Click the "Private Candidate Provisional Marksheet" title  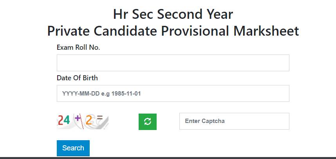[173, 31]
